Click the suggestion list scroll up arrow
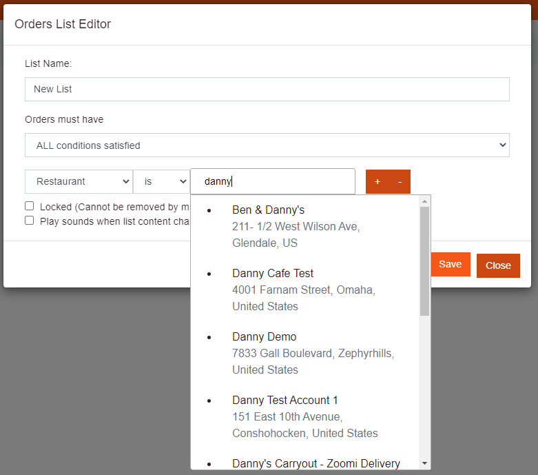Image resolution: width=538 pixels, height=475 pixels. coord(424,201)
